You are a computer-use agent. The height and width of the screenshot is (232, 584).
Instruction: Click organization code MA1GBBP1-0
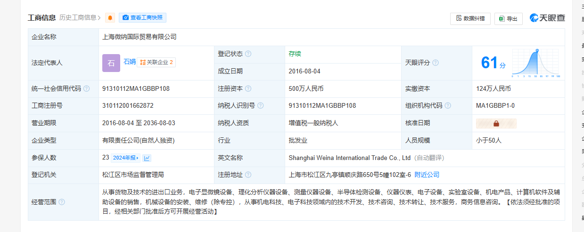[x=495, y=106]
